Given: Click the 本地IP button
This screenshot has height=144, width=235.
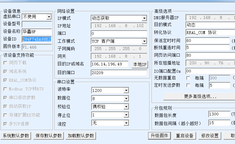Looking at the screenshot, I should coord(140,65).
